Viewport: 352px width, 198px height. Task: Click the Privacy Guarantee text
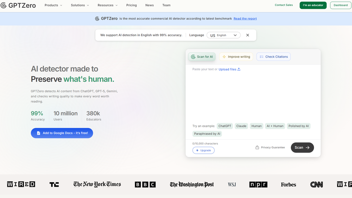coord(273,147)
